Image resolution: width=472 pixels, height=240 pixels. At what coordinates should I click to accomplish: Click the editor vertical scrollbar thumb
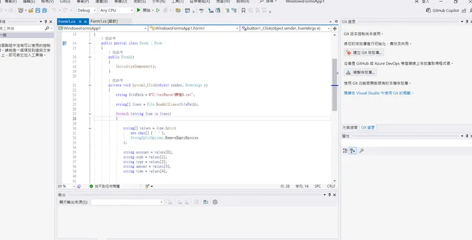pos(334,85)
